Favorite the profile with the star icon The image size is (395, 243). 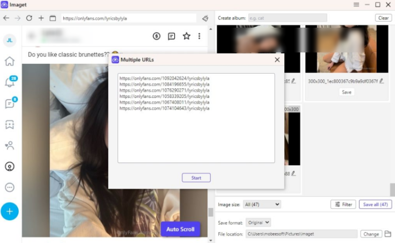pyautogui.click(x=186, y=36)
